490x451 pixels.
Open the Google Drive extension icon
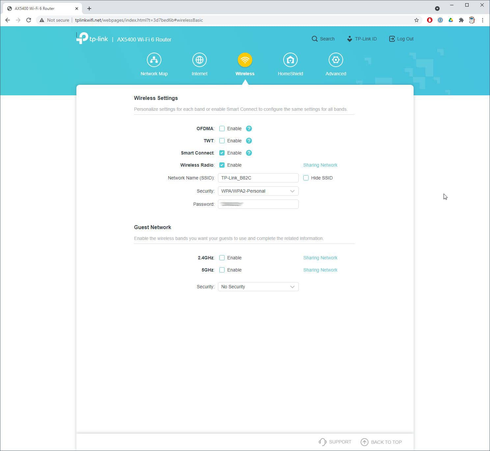pos(451,20)
